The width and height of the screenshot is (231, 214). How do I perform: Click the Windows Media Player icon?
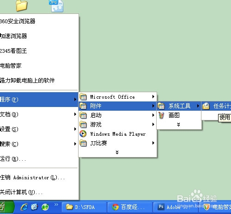pyautogui.click(x=83, y=134)
